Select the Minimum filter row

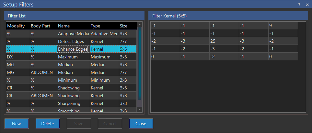pos(67,80)
